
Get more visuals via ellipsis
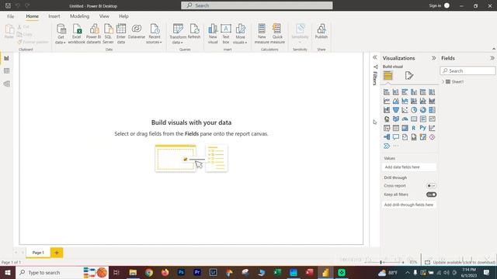pos(396,146)
